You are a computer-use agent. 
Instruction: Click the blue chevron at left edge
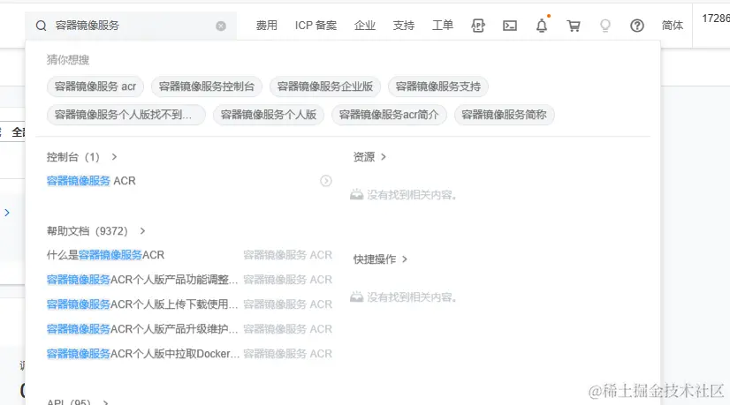tap(7, 213)
